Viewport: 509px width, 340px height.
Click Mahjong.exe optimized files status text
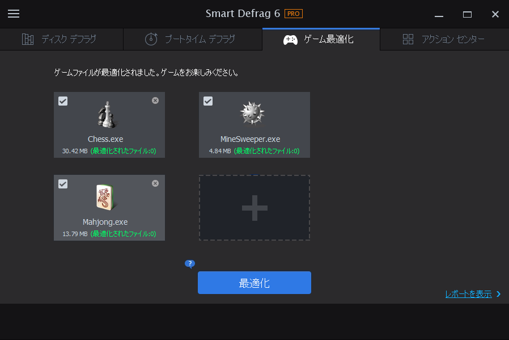(124, 234)
